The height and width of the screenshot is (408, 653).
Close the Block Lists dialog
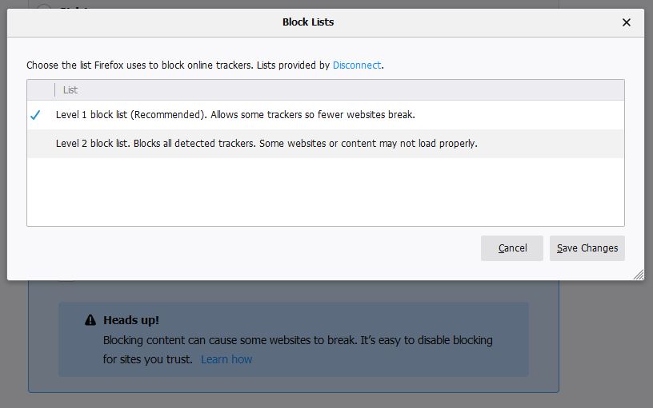[x=627, y=22]
